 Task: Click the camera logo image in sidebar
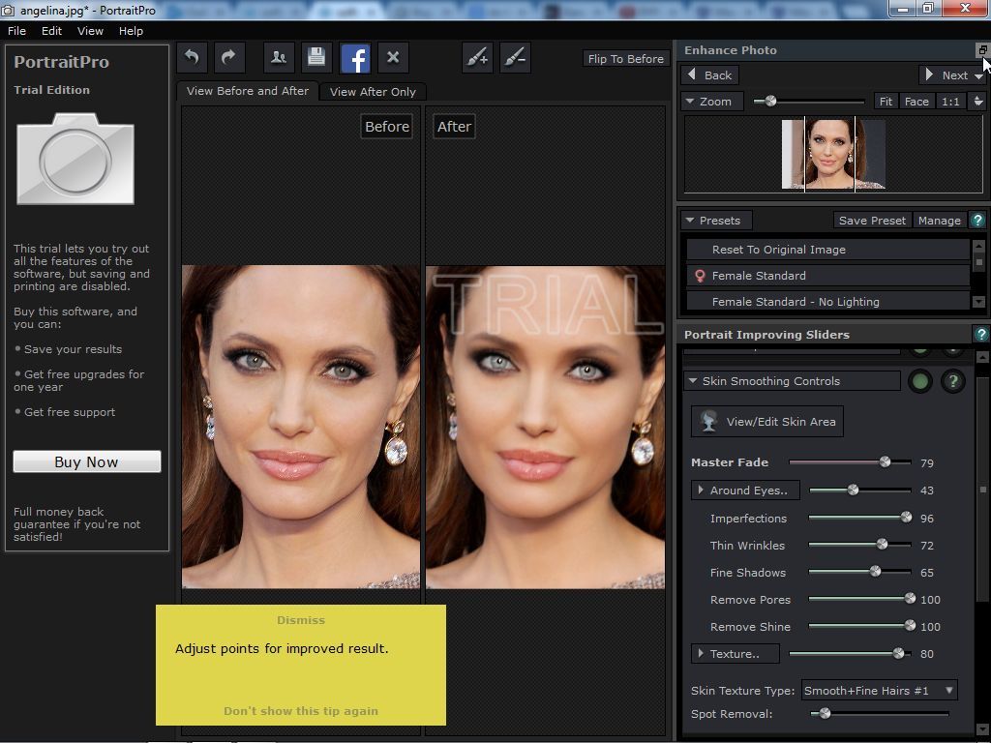pyautogui.click(x=75, y=160)
